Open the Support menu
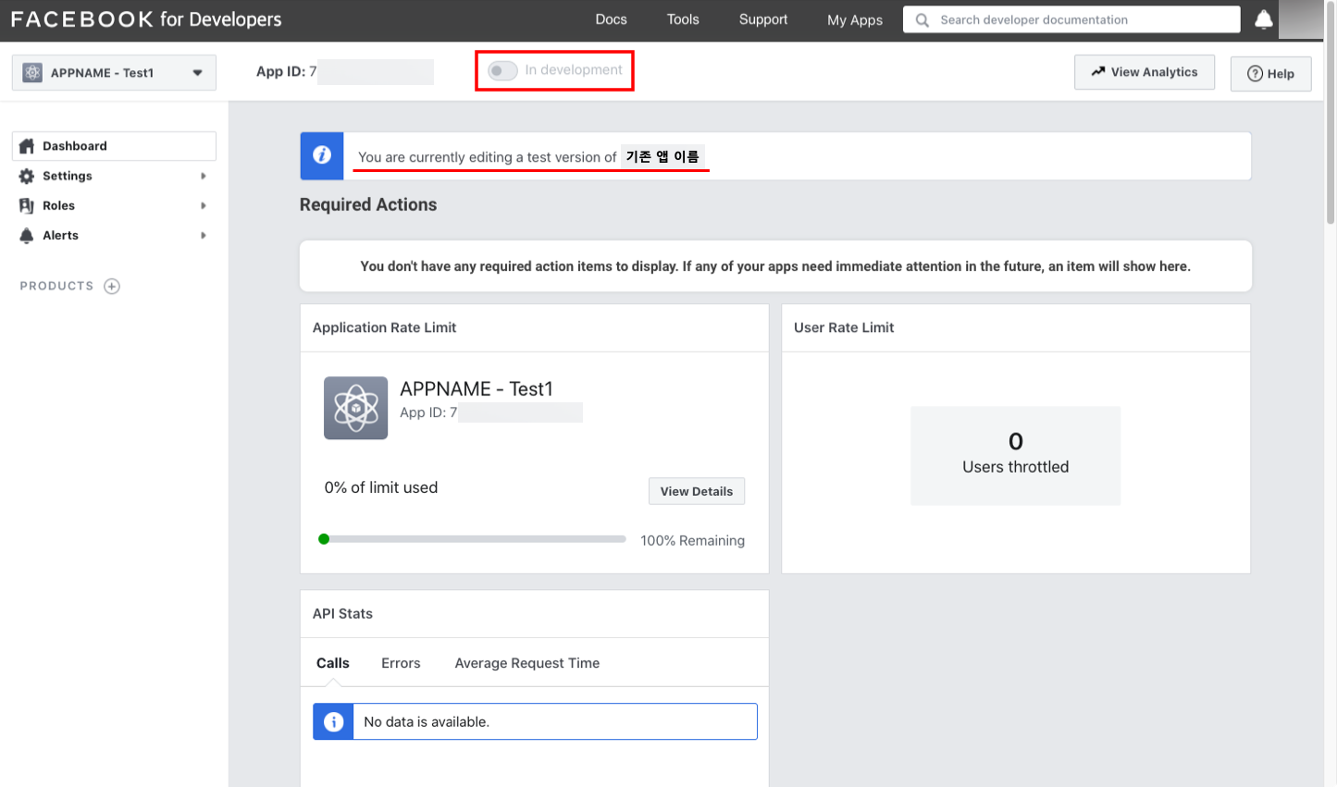The image size is (1337, 787). point(763,19)
